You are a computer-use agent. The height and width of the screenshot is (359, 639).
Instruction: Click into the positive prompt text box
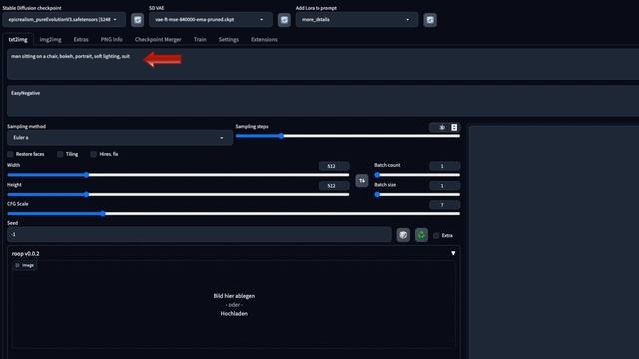click(x=322, y=64)
